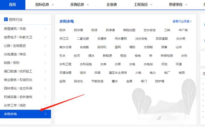Viewport: 205px width, 127px height.
Task: Open the 水利工程 keyword link
Action: coord(65,64)
